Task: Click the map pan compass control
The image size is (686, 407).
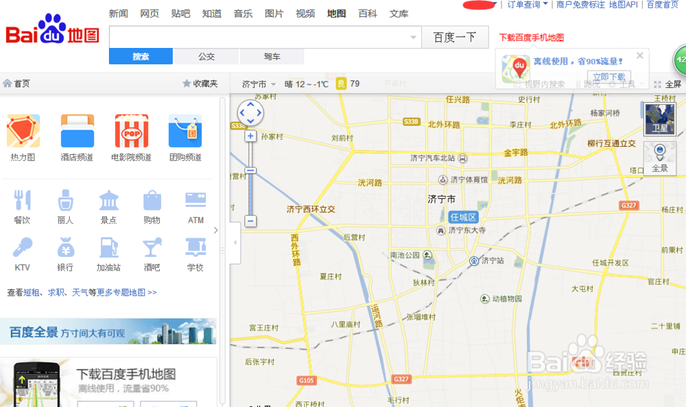Action: point(250,113)
